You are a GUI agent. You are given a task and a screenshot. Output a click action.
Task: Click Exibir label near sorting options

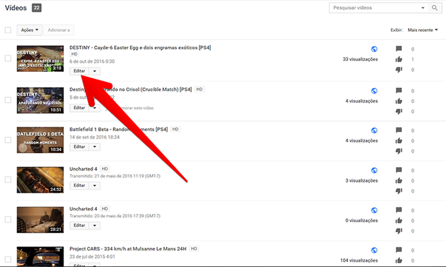click(x=396, y=29)
